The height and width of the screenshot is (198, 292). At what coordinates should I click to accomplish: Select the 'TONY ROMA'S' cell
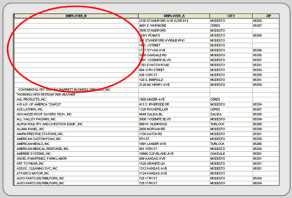click(x=174, y=36)
